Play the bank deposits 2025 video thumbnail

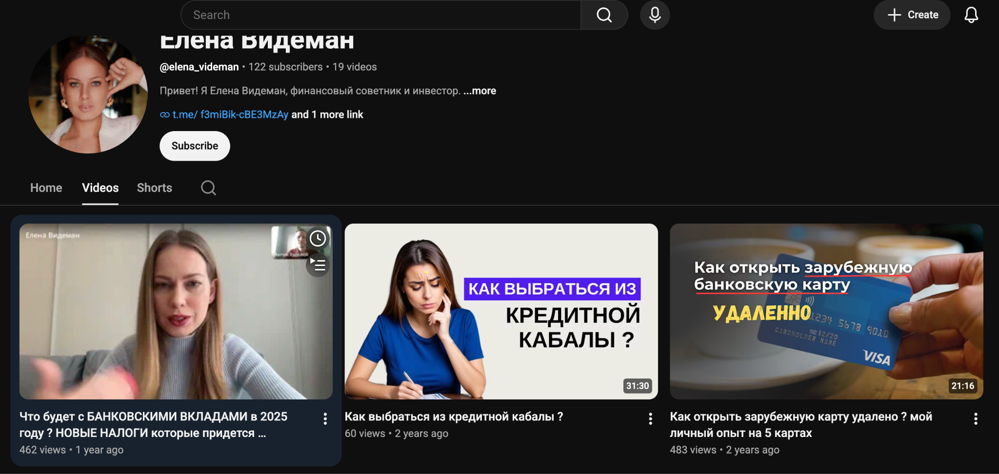(176, 311)
